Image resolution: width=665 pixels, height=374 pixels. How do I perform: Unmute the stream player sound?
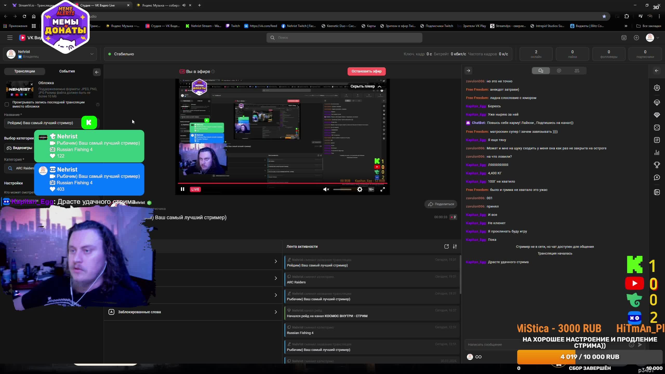click(x=326, y=189)
